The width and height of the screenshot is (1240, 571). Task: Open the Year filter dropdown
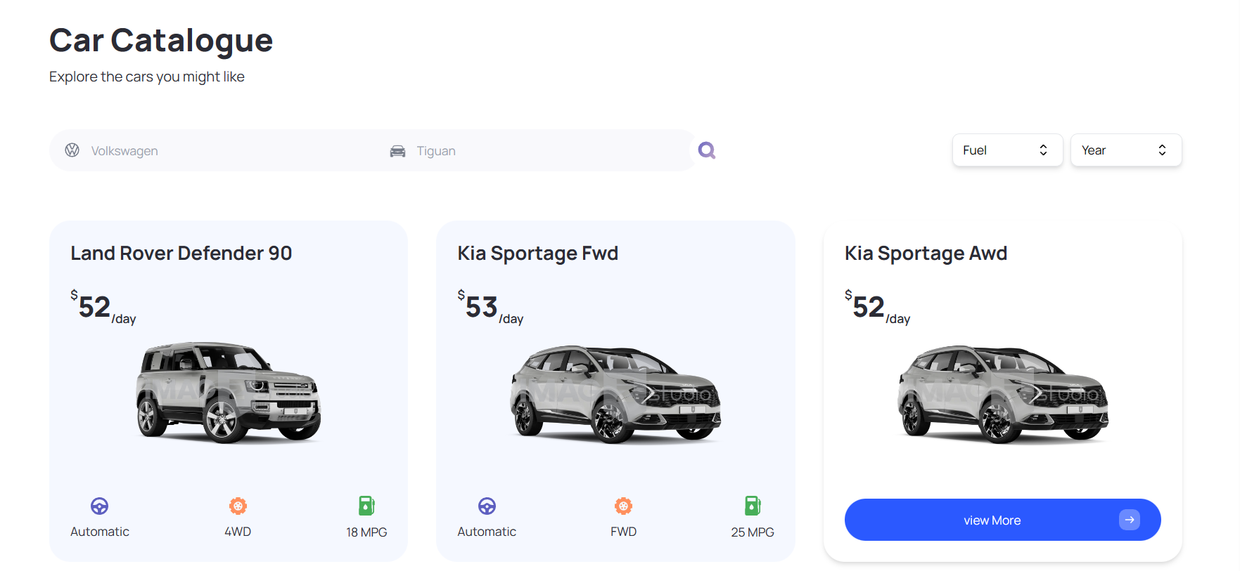coord(1125,150)
